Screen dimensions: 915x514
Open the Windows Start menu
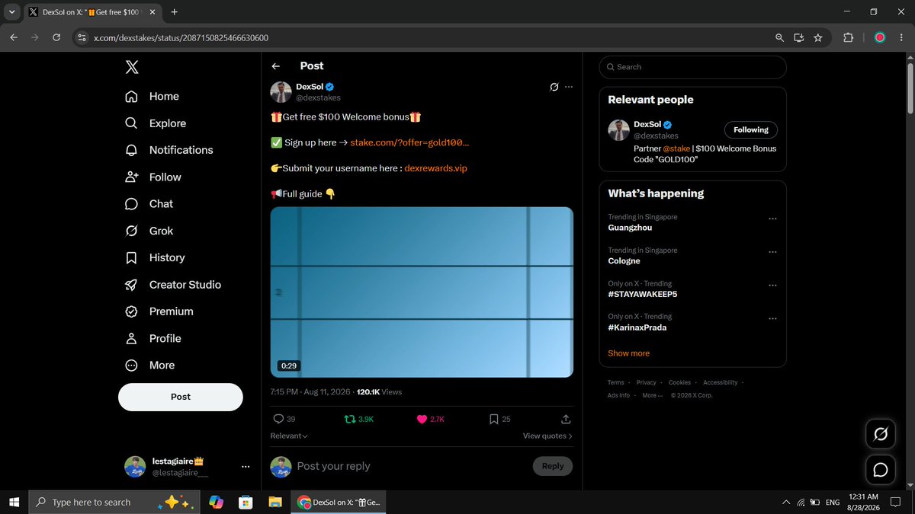tap(14, 503)
